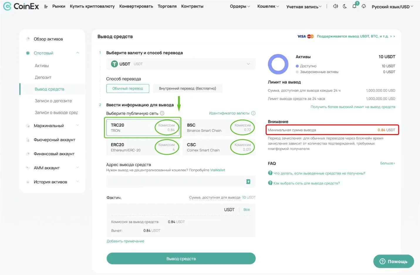Click info icon next to Выберите публичную сеть

(x=162, y=113)
